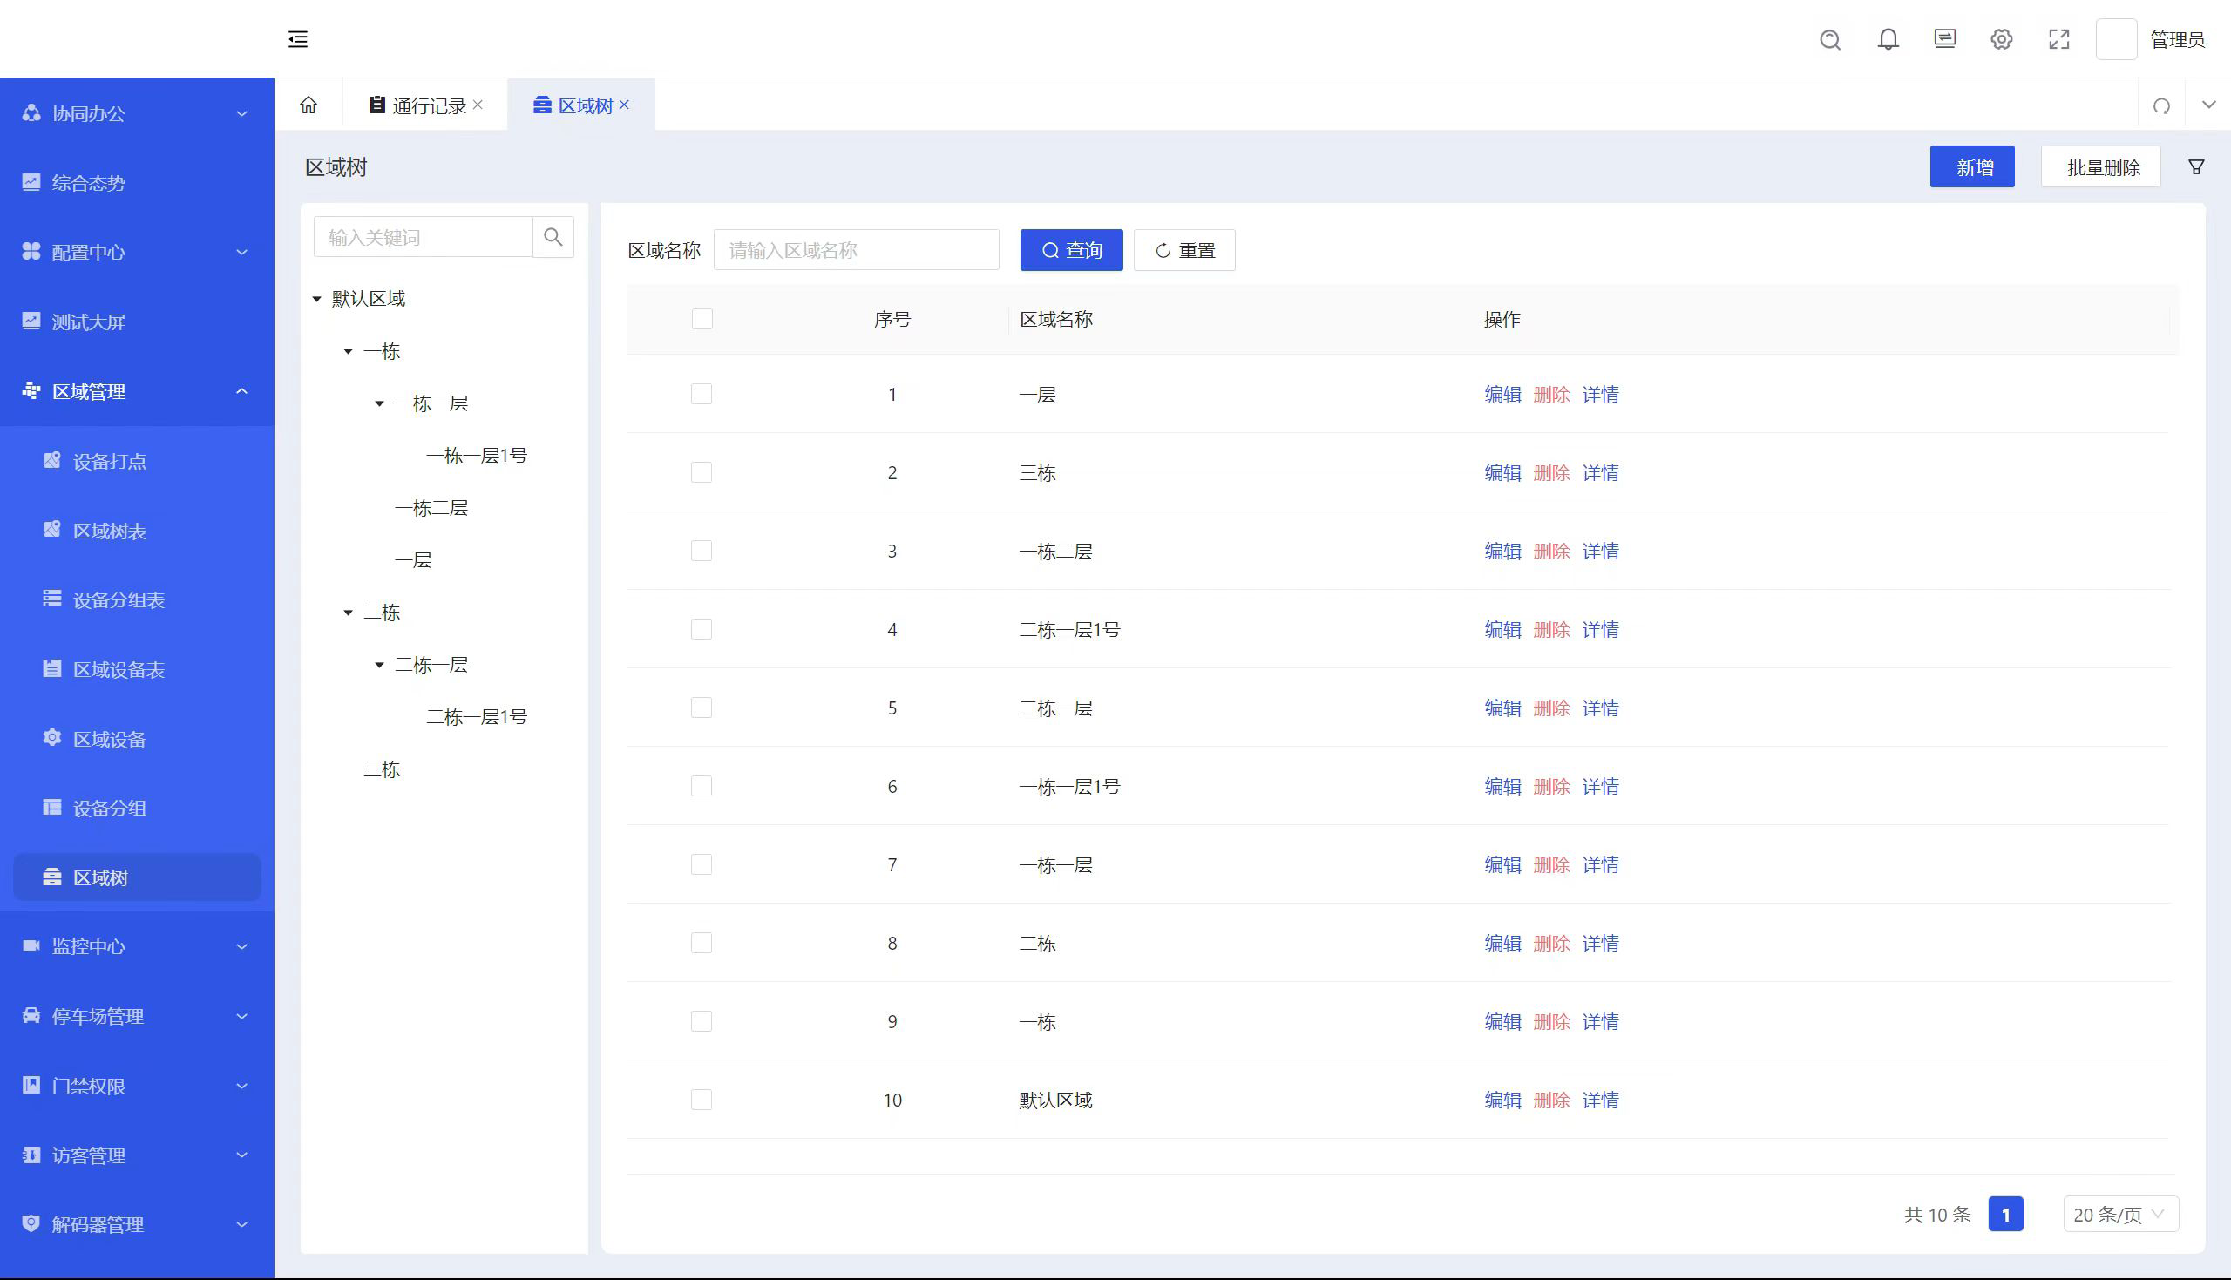
Task: Check the row 3 一栋二层 checkbox
Action: tap(702, 552)
